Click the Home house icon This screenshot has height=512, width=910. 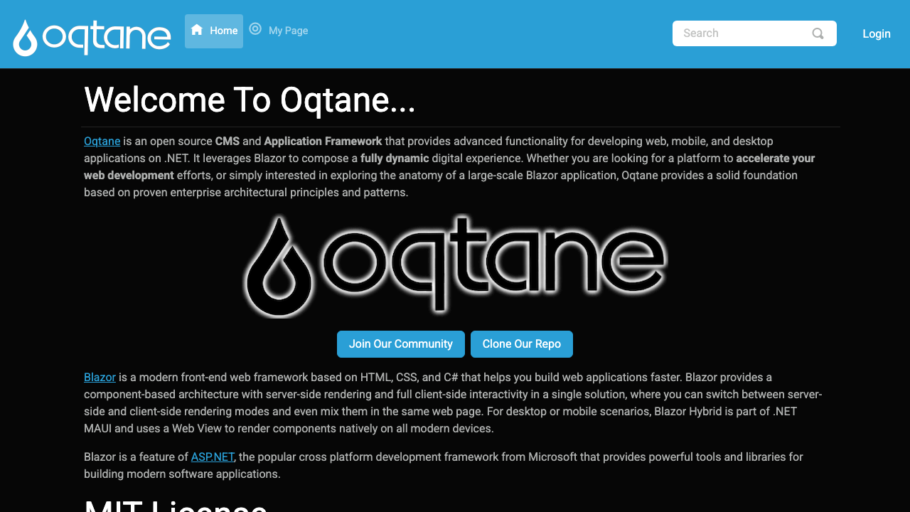tap(197, 30)
